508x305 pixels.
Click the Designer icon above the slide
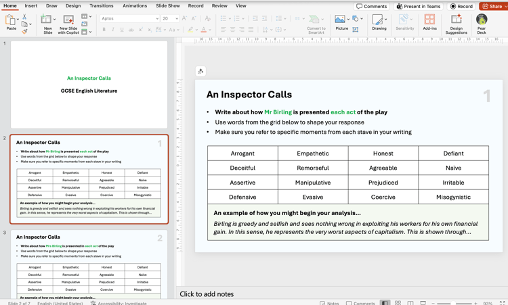pos(200,71)
